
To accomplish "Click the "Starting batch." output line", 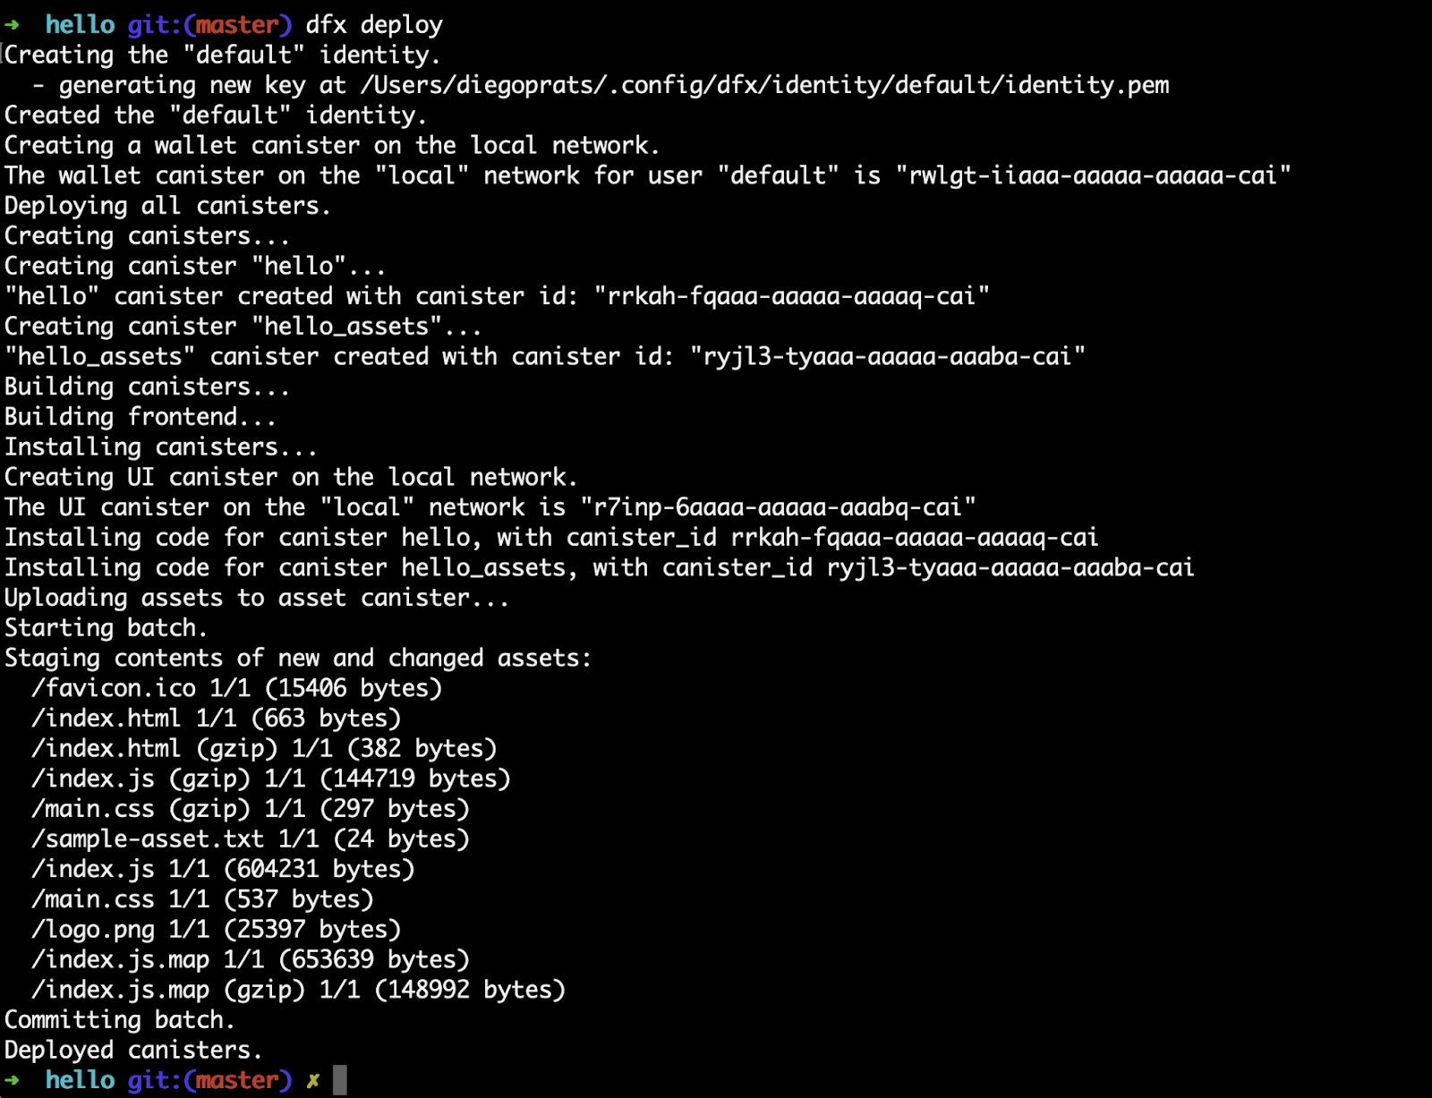I will click(106, 628).
